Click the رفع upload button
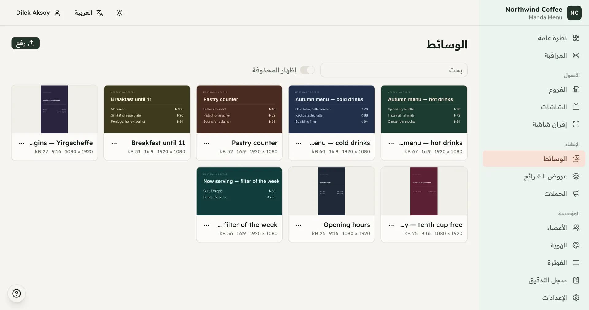The width and height of the screenshot is (589, 310). [25, 43]
